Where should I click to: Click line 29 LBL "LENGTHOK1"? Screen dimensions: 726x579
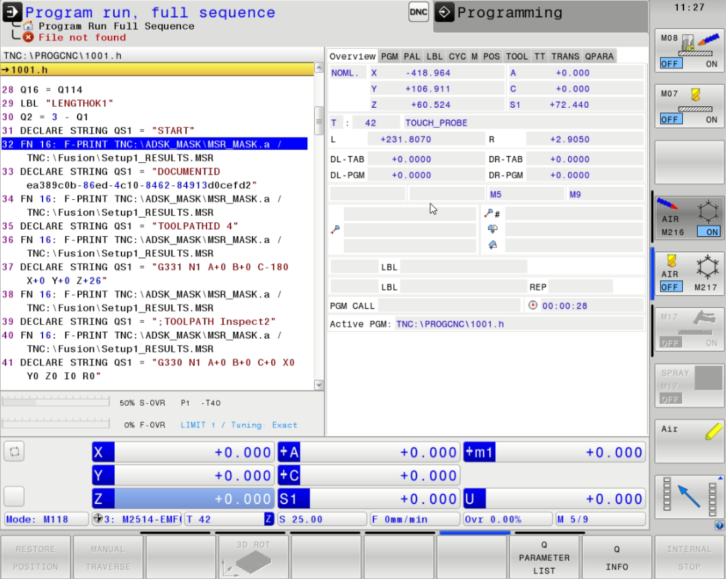click(x=58, y=103)
